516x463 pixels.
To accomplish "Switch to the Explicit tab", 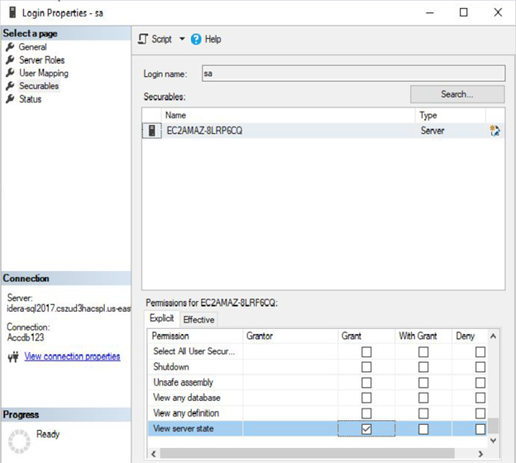I will pos(162,318).
